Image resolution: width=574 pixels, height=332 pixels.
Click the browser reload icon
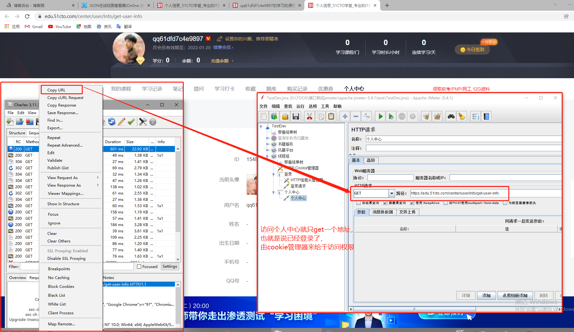click(27, 16)
